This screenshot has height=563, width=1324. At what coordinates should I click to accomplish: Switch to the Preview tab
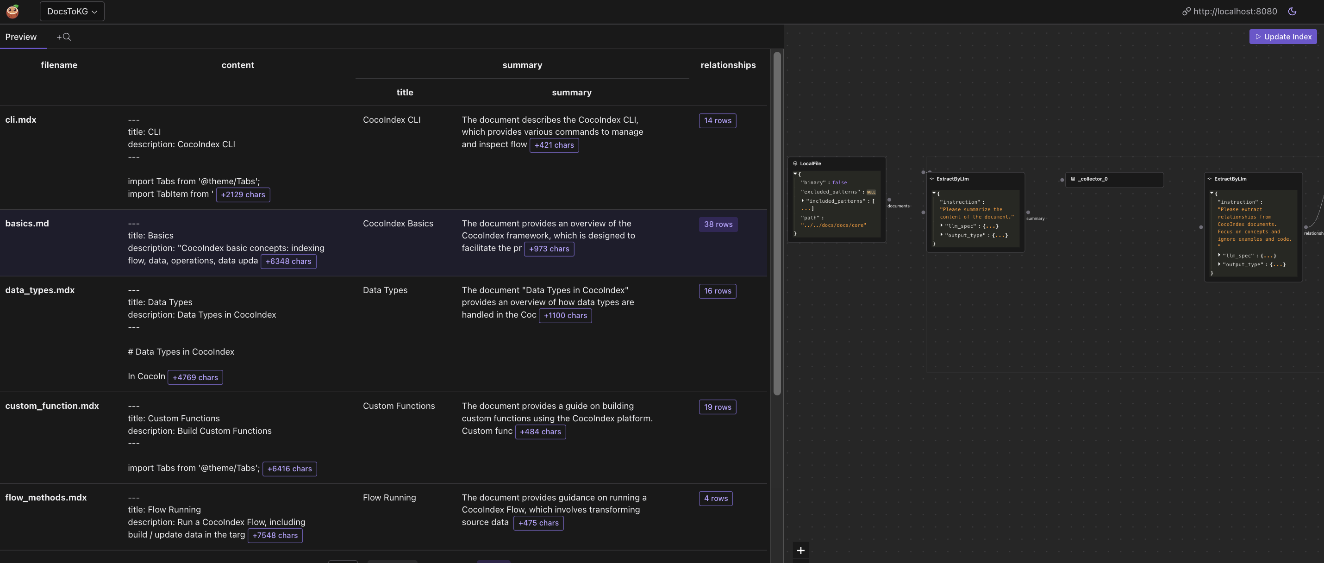[x=21, y=37]
